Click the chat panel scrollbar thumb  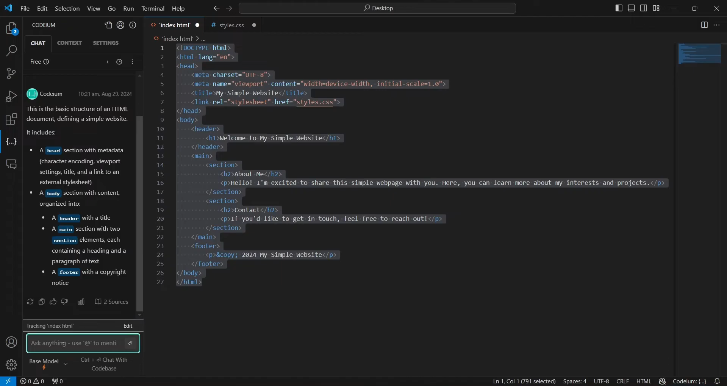click(x=140, y=213)
